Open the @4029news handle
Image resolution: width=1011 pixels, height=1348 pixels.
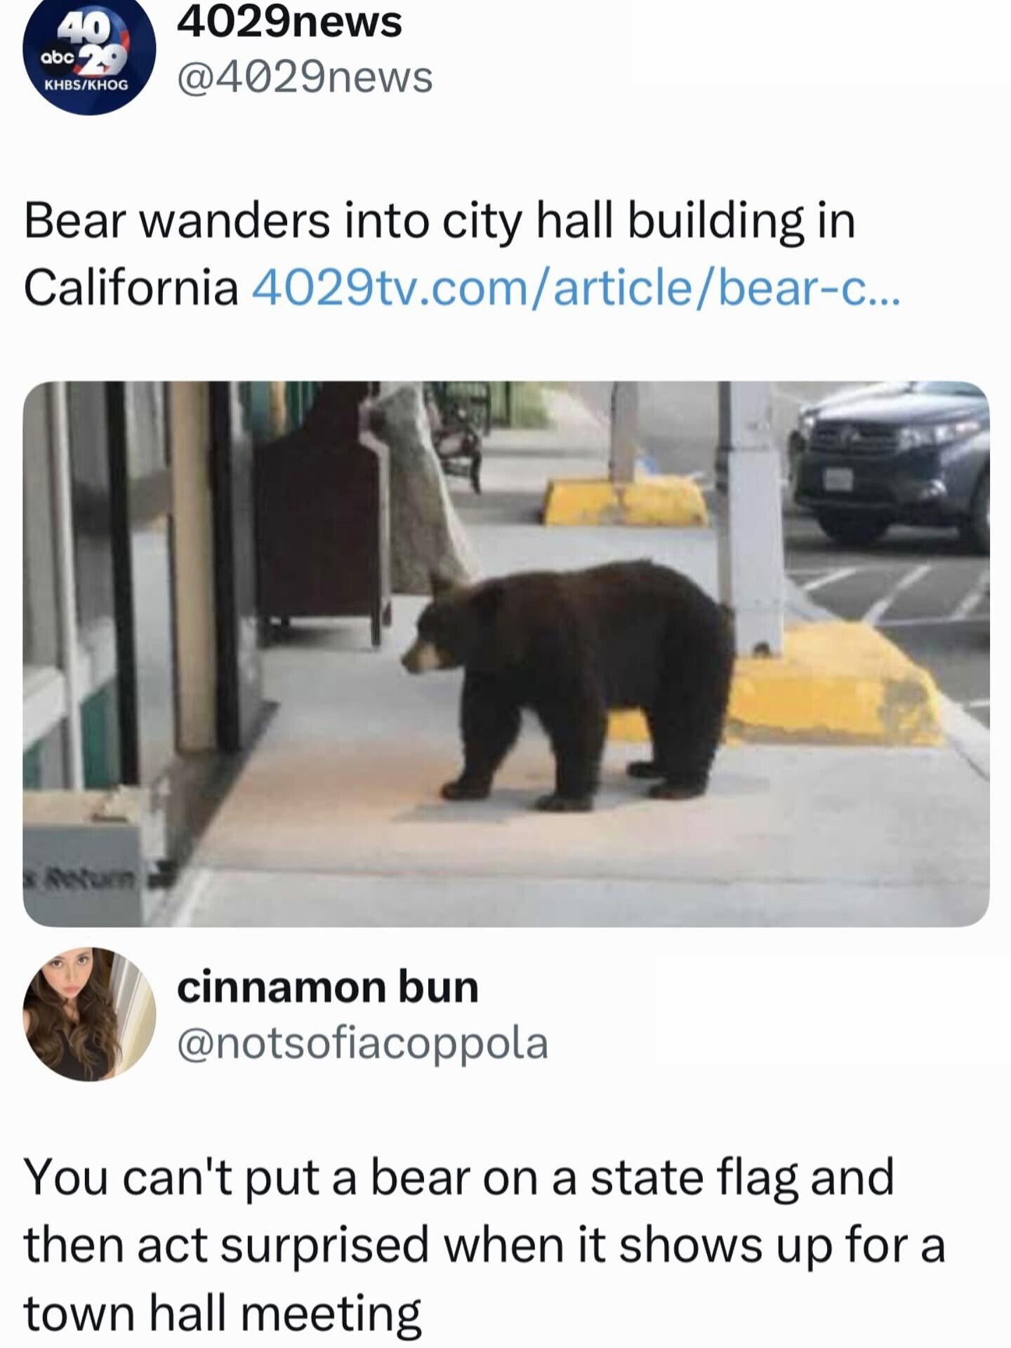pos(305,77)
